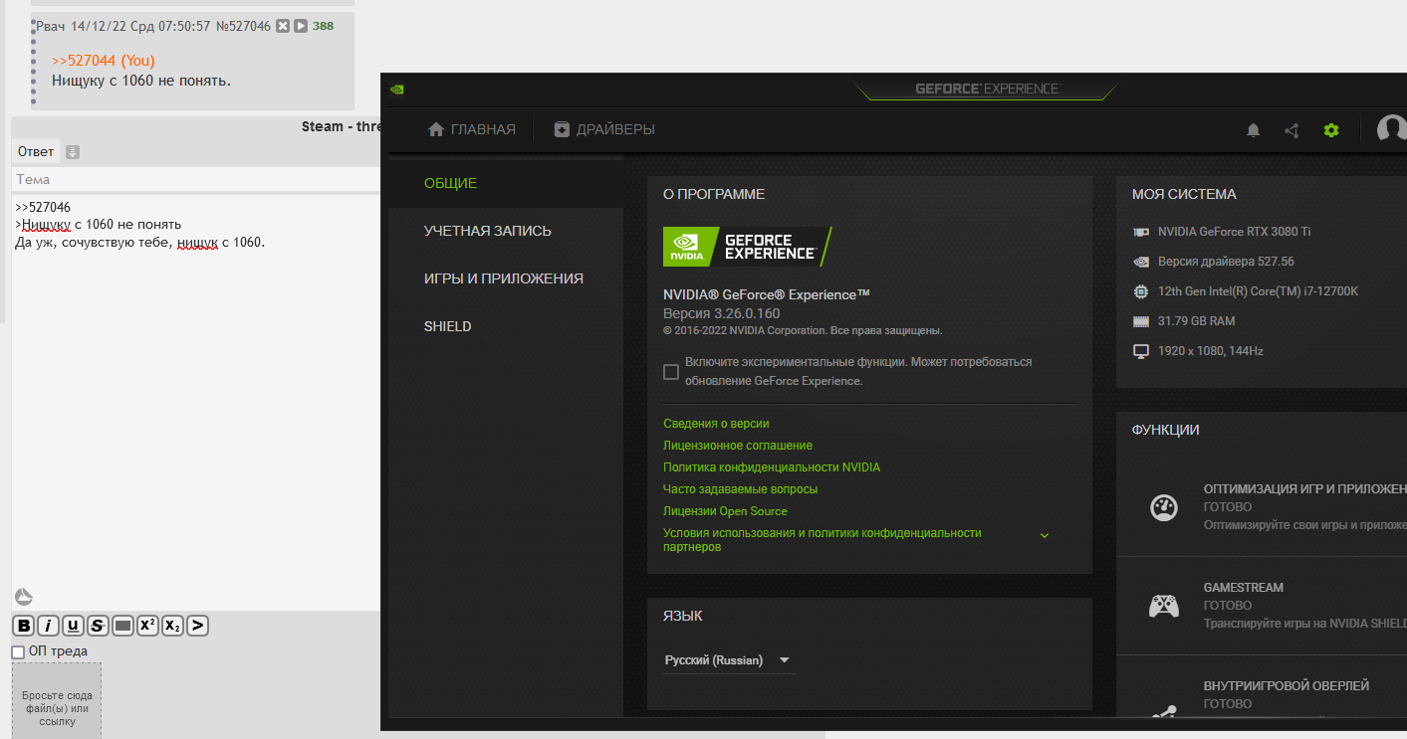Screen dimensions: 1407x739
Task: Click the >>527044 reply link
Action: (84, 61)
